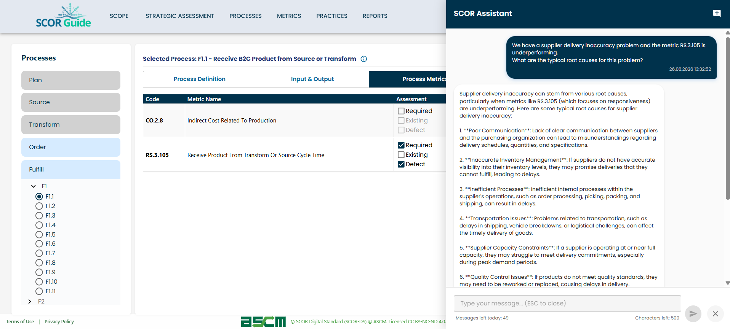Click the scroll up arrow in chat panel
730x329 pixels.
pos(727,33)
